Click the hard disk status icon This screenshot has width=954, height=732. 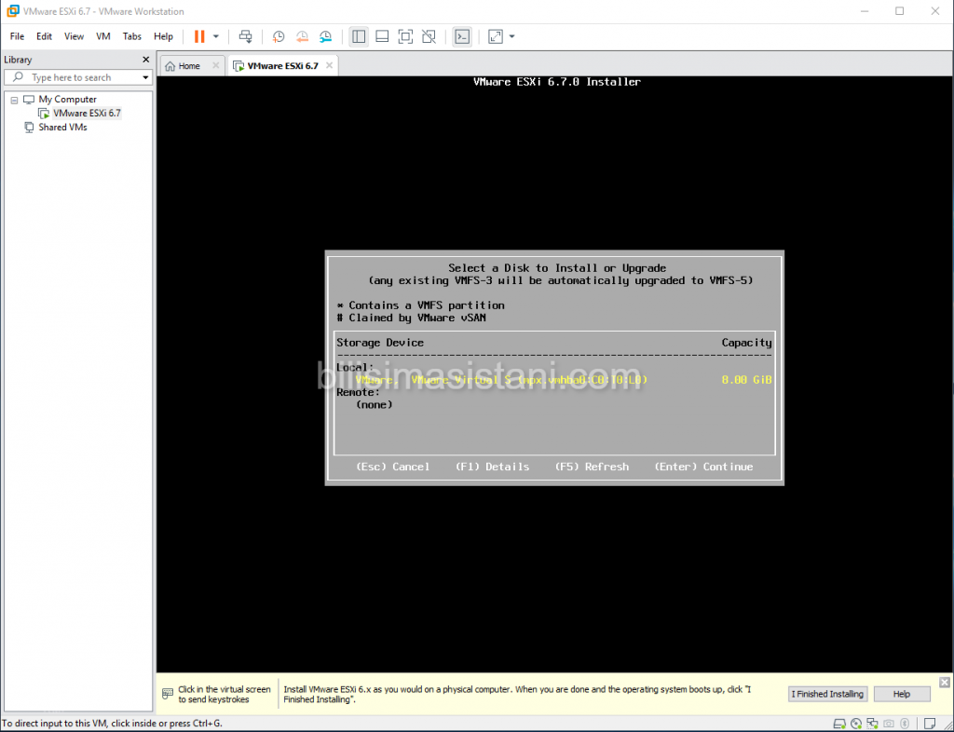coord(839,724)
